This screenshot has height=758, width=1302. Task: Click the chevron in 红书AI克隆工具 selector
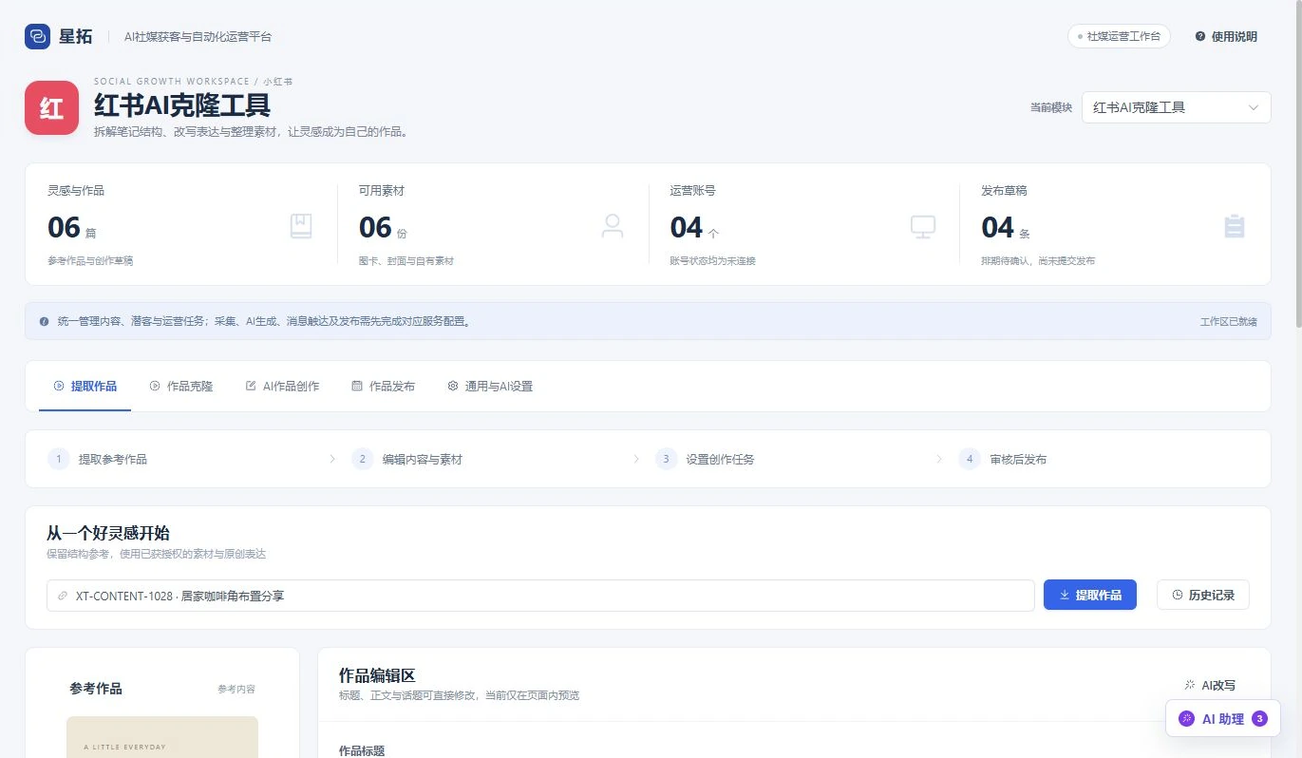coord(1254,107)
